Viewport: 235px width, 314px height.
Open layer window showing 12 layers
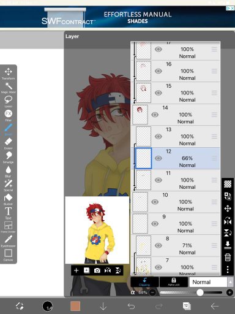(187, 306)
